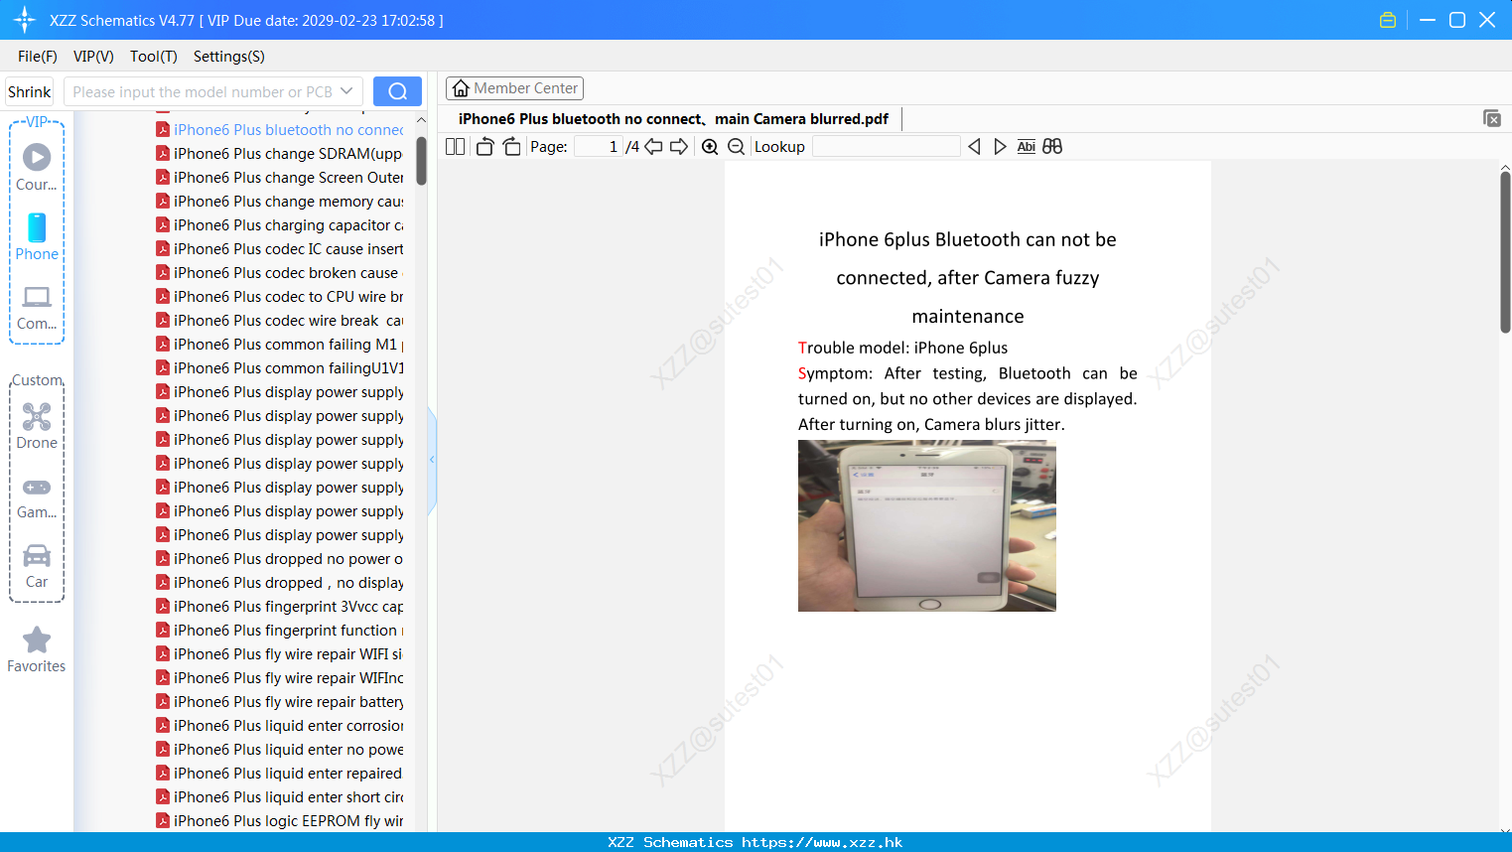Viewport: 1512px width, 852px height.
Task: Open 'iPhone6 Plus change Screen Outer' file
Action: click(280, 177)
